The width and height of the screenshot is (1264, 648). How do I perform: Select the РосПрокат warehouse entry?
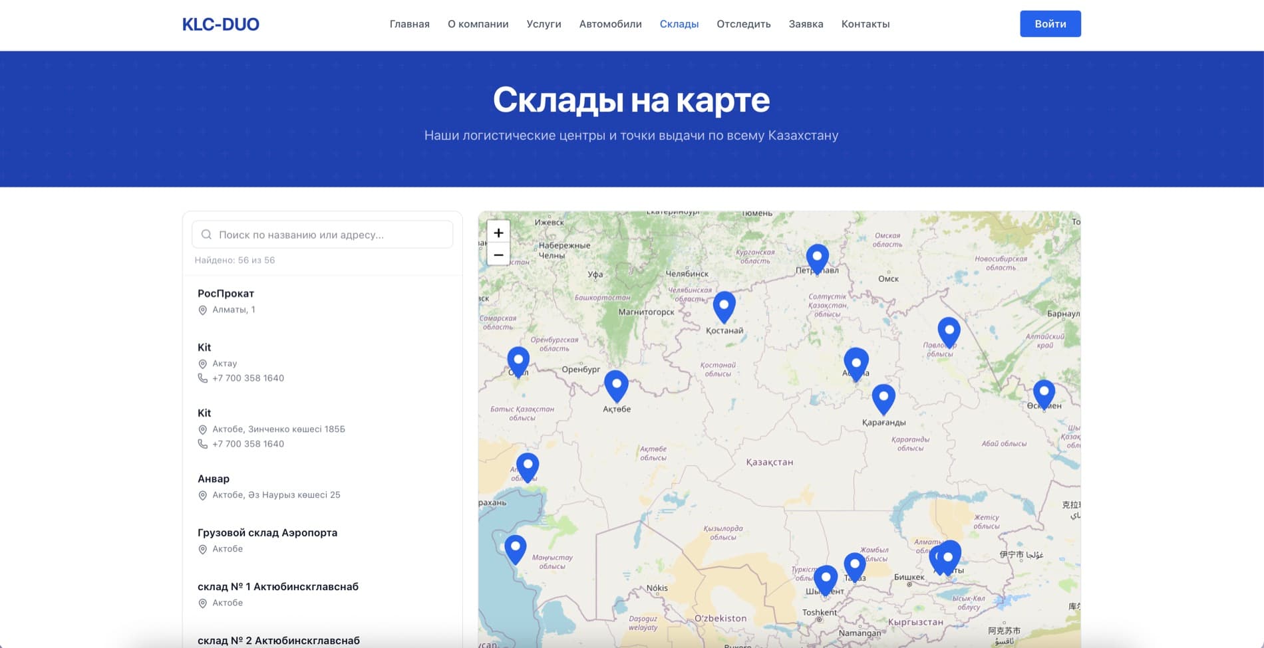[323, 301]
